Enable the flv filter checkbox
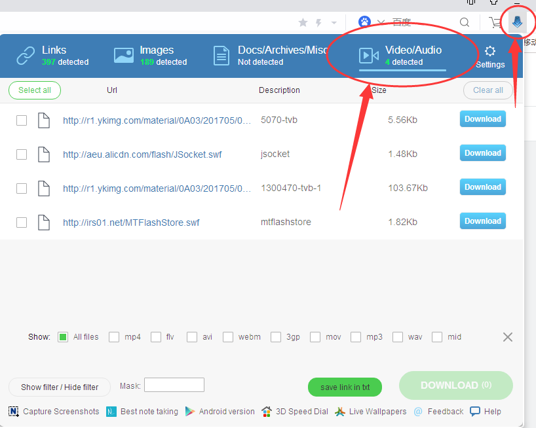This screenshot has width=536, height=428. pyautogui.click(x=156, y=337)
